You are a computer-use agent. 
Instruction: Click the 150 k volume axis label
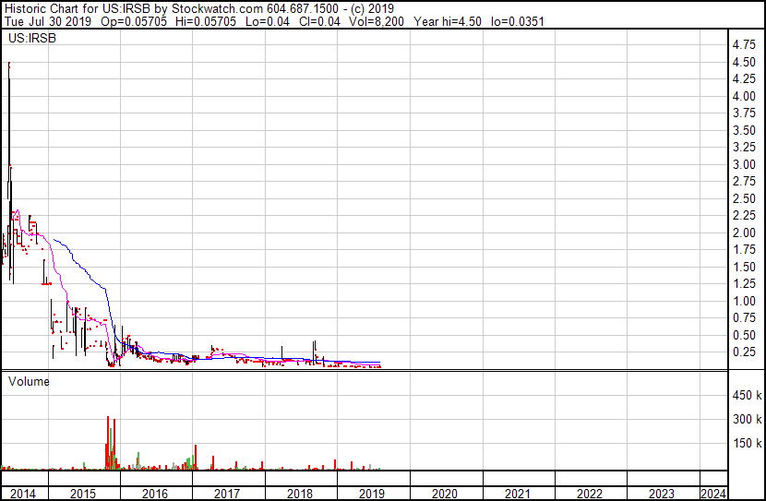[x=747, y=443]
